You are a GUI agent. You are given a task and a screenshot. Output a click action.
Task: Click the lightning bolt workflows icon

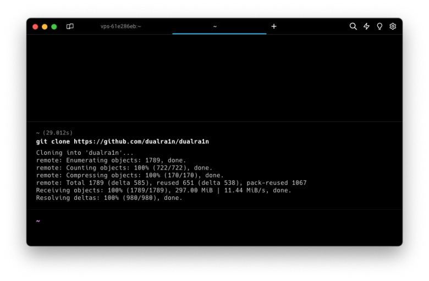tap(366, 26)
